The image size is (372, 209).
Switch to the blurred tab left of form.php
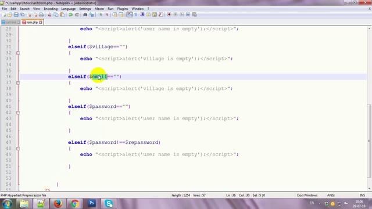(x=10, y=22)
